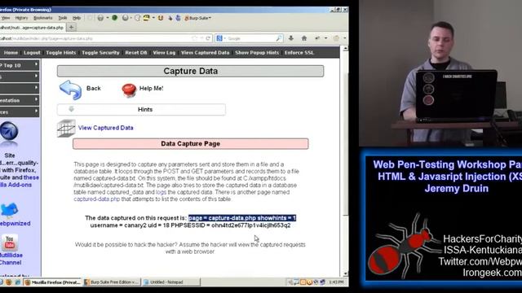The height and width of the screenshot is (293, 522).
Task: Open the Bookmarks menu
Action: (x=43, y=18)
